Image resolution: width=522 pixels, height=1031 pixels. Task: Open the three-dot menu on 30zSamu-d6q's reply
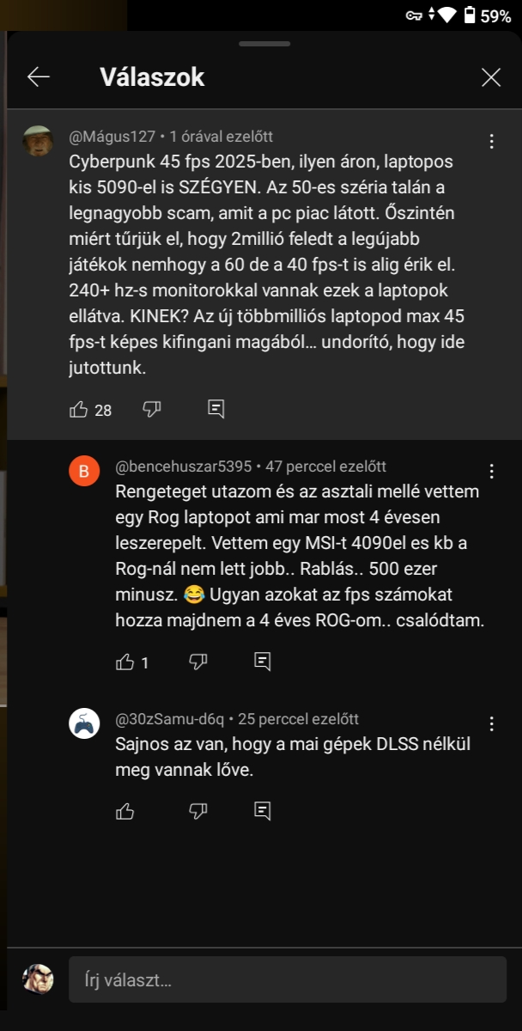(x=491, y=723)
